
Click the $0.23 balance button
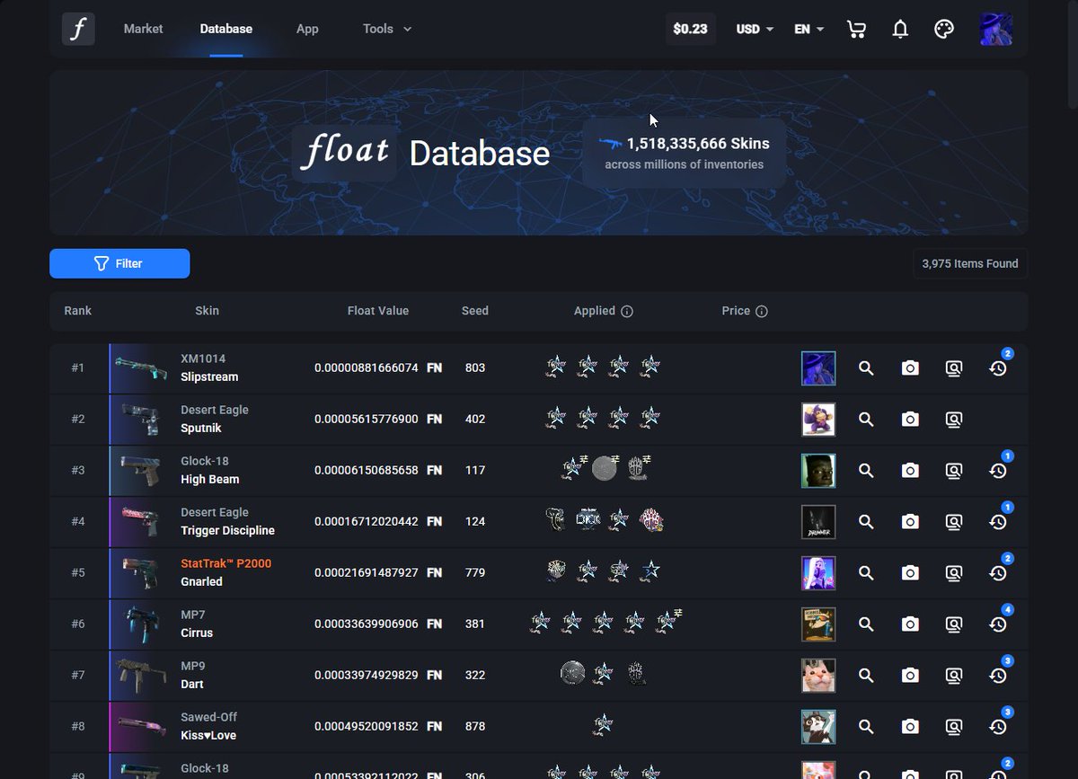coord(690,29)
